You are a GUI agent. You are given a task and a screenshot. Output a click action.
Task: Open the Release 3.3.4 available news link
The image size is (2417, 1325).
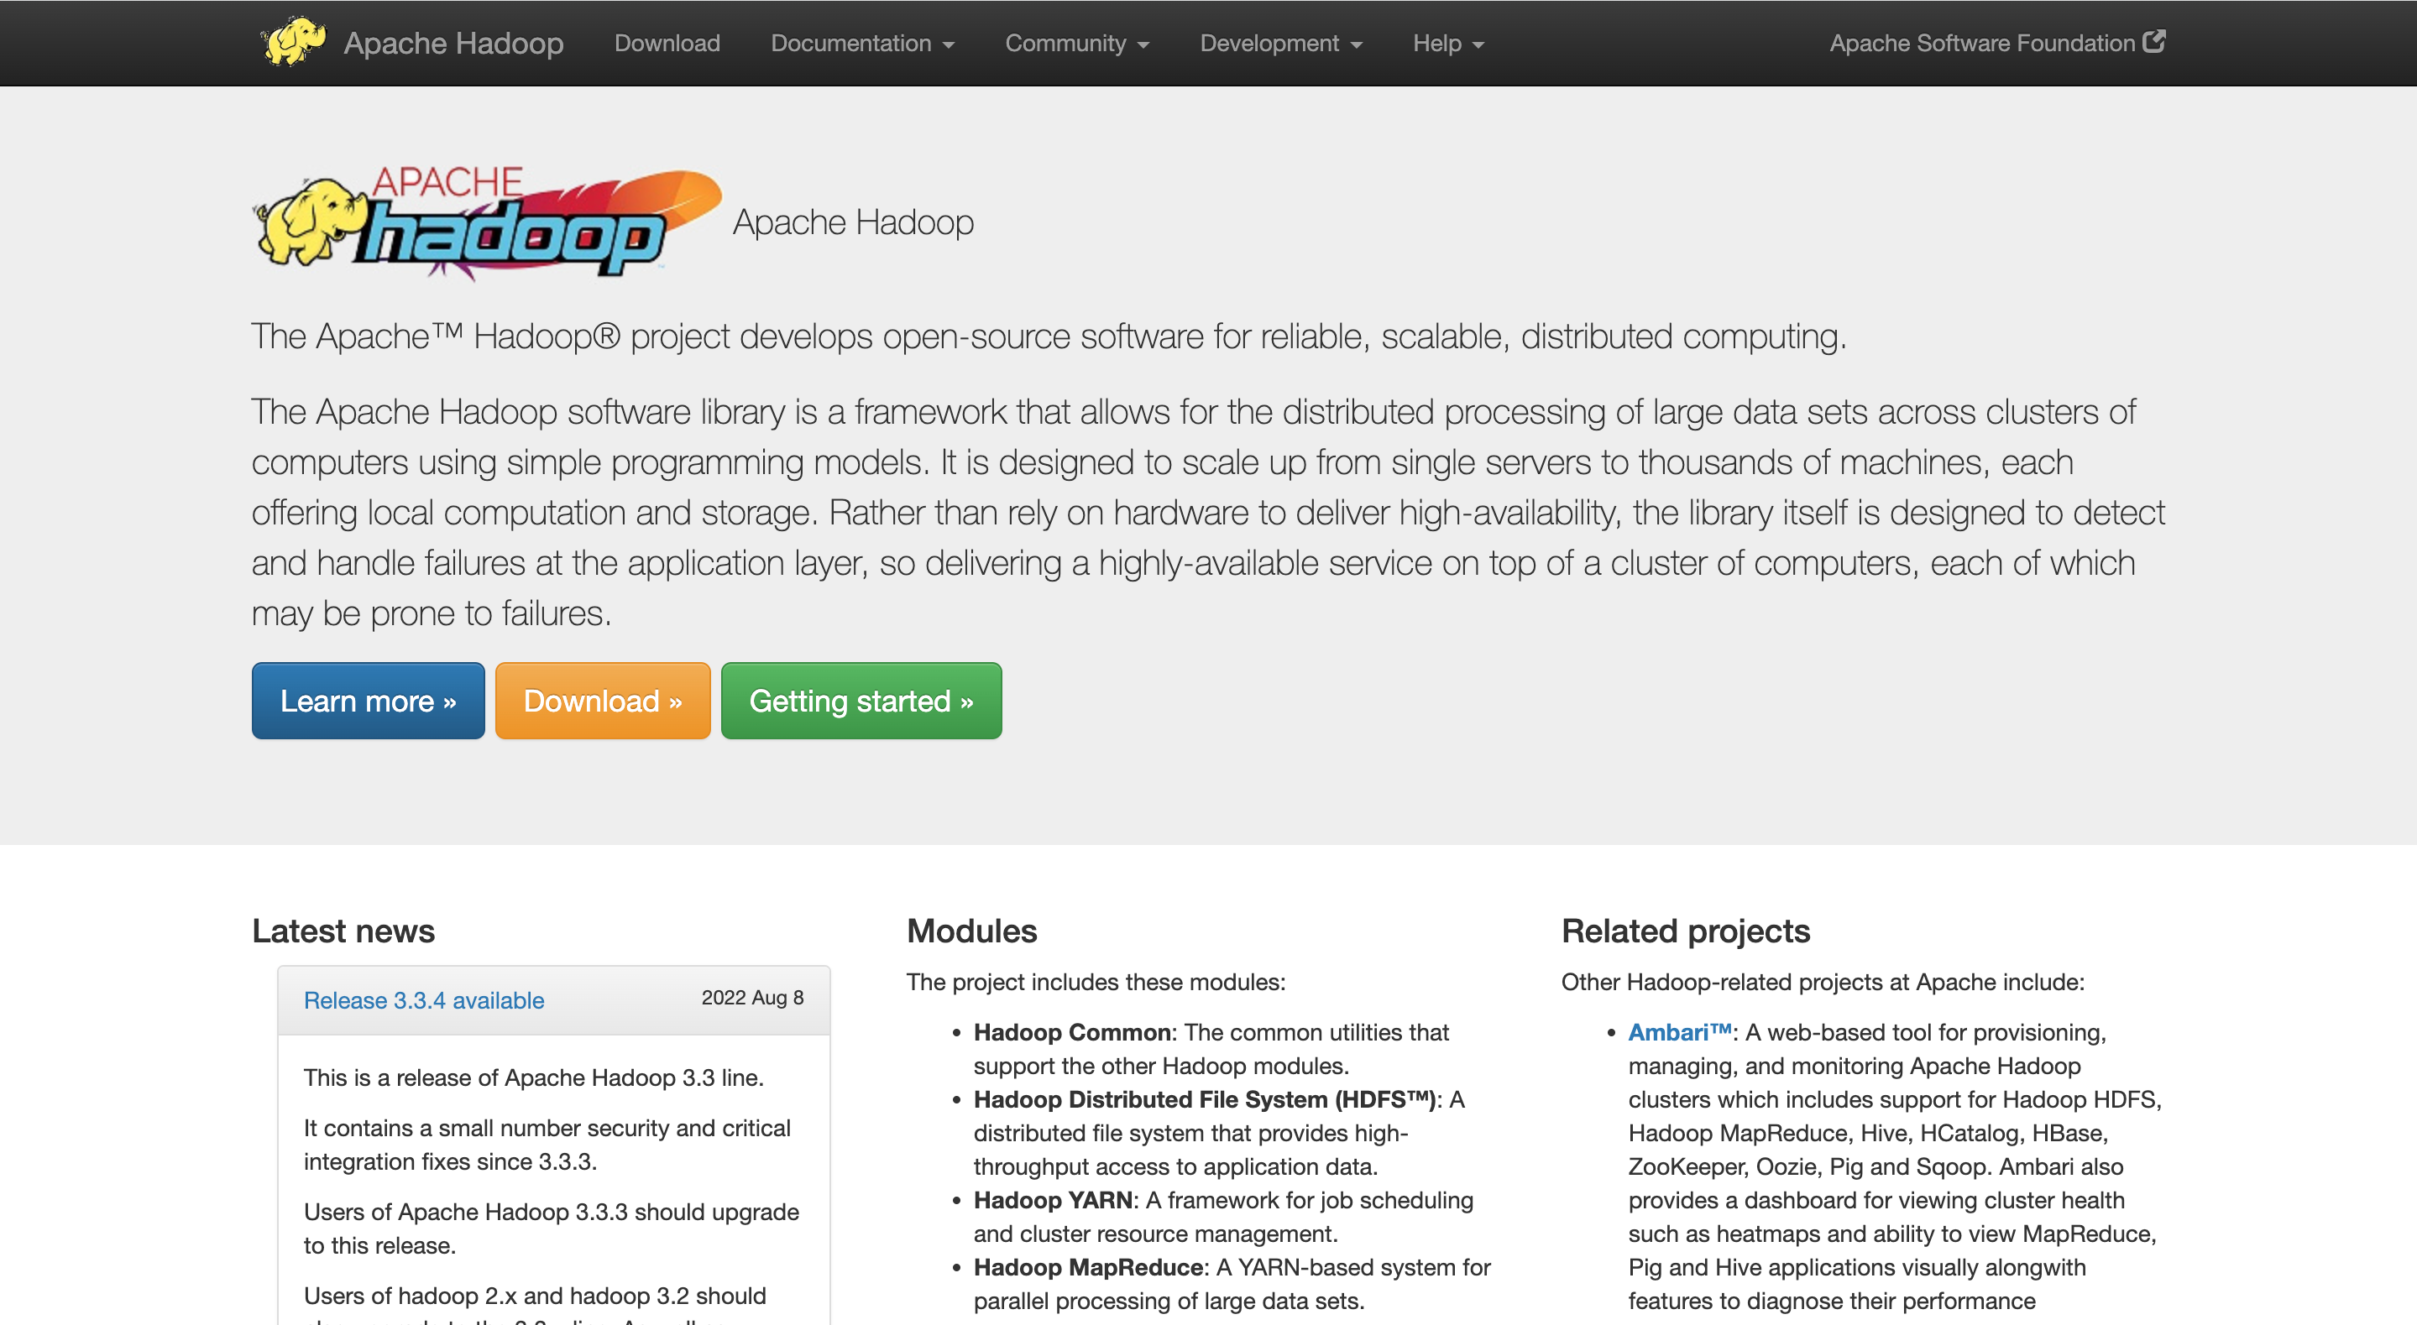coord(423,999)
